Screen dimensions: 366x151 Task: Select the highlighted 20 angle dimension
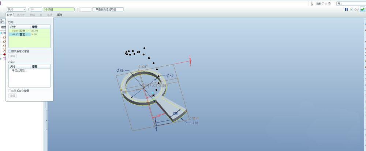(176, 113)
